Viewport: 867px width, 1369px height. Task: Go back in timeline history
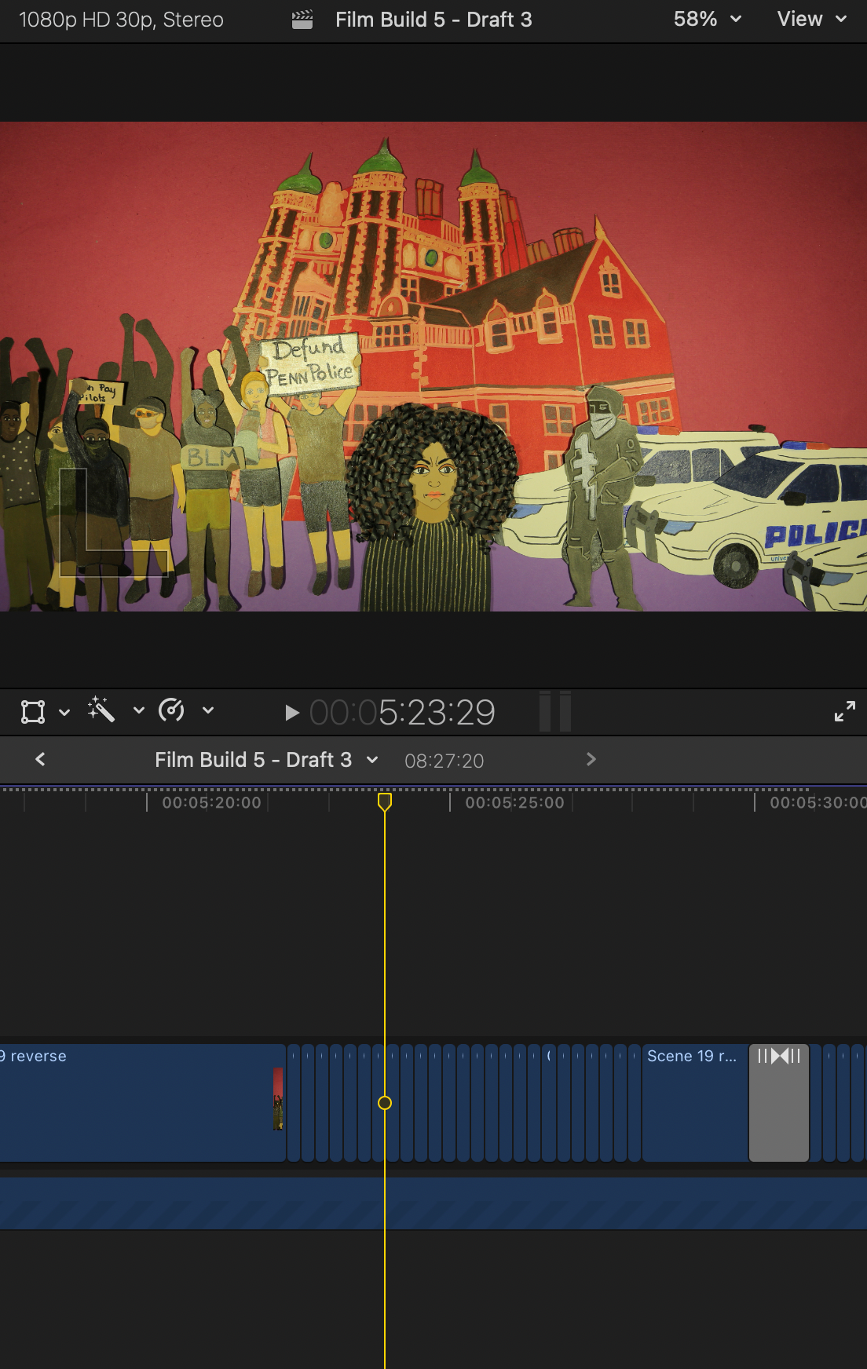[x=40, y=759]
